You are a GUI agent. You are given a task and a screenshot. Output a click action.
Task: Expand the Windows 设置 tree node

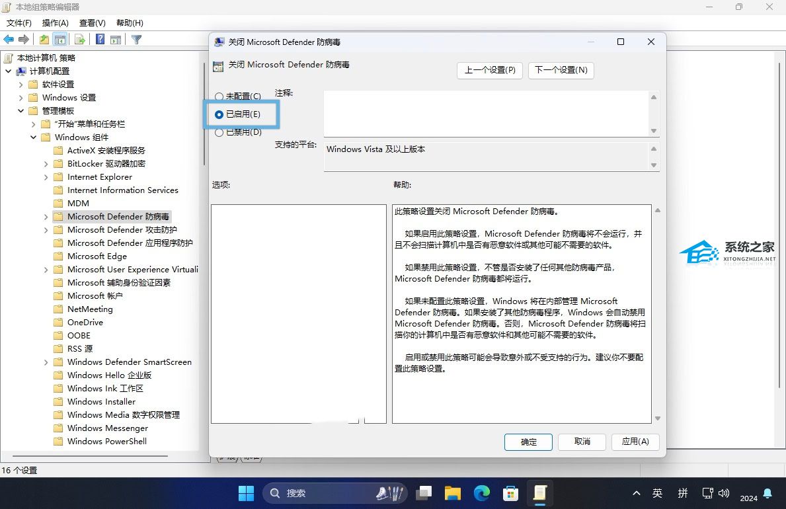pos(20,98)
